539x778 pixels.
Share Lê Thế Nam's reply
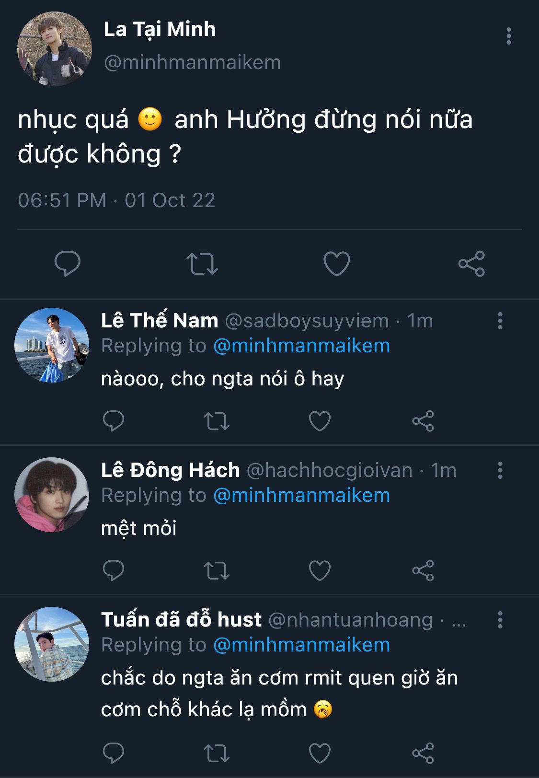(x=423, y=421)
